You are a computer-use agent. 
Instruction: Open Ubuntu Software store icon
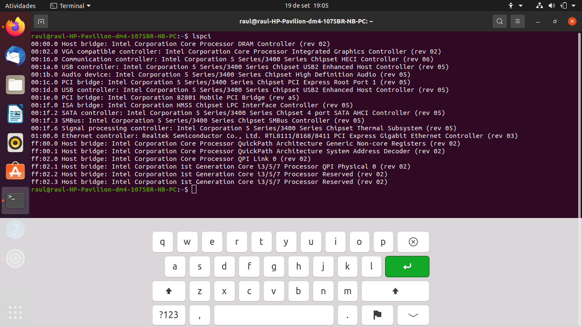[15, 171]
